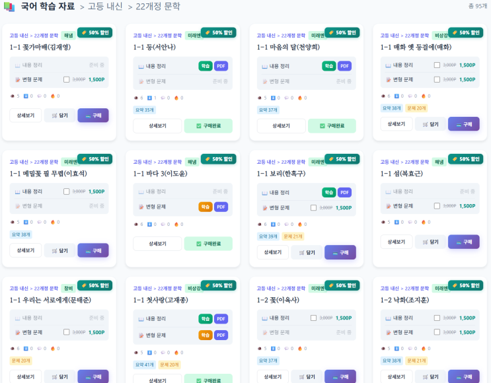This screenshot has width=491, height=383.
Task: Add 보리(한흑구) to cart with 담기
Action: tap(307, 252)
